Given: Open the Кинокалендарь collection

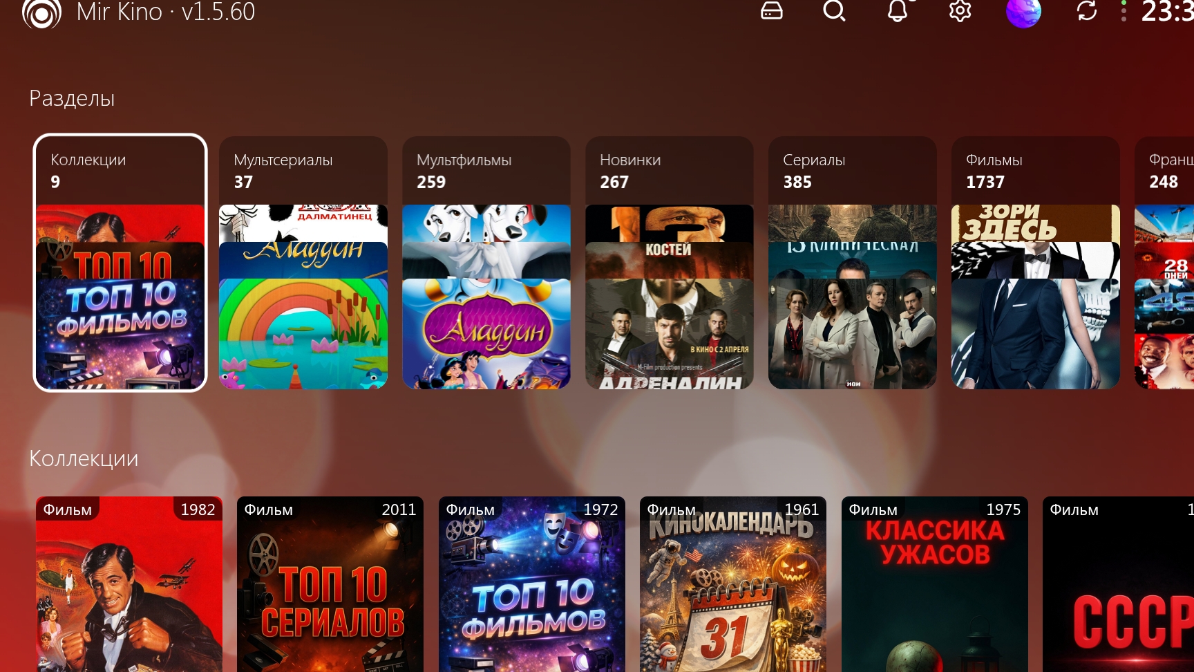Looking at the screenshot, I should tap(733, 584).
